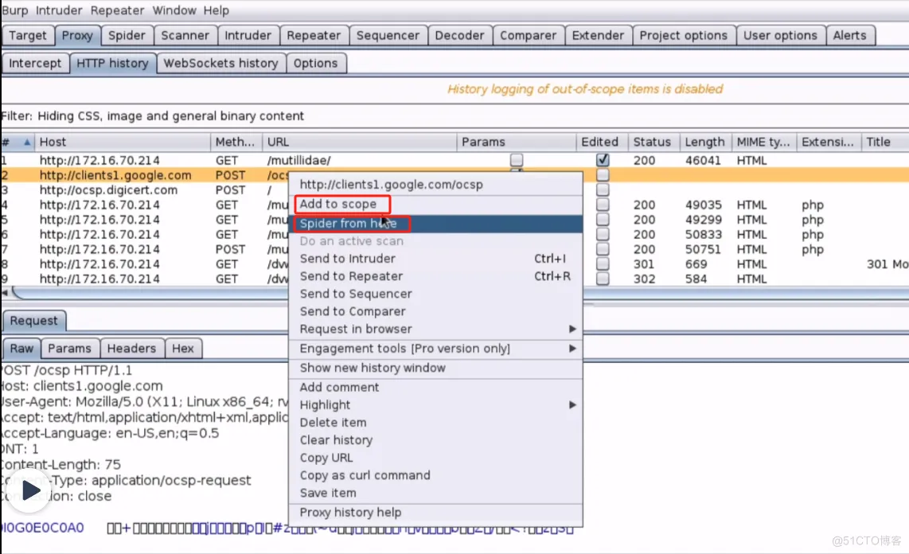909x554 pixels.
Task: Switch to the Repeater tab
Action: click(314, 35)
